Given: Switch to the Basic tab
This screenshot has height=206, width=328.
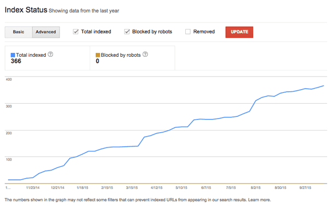Looking at the screenshot, I should (x=19, y=32).
